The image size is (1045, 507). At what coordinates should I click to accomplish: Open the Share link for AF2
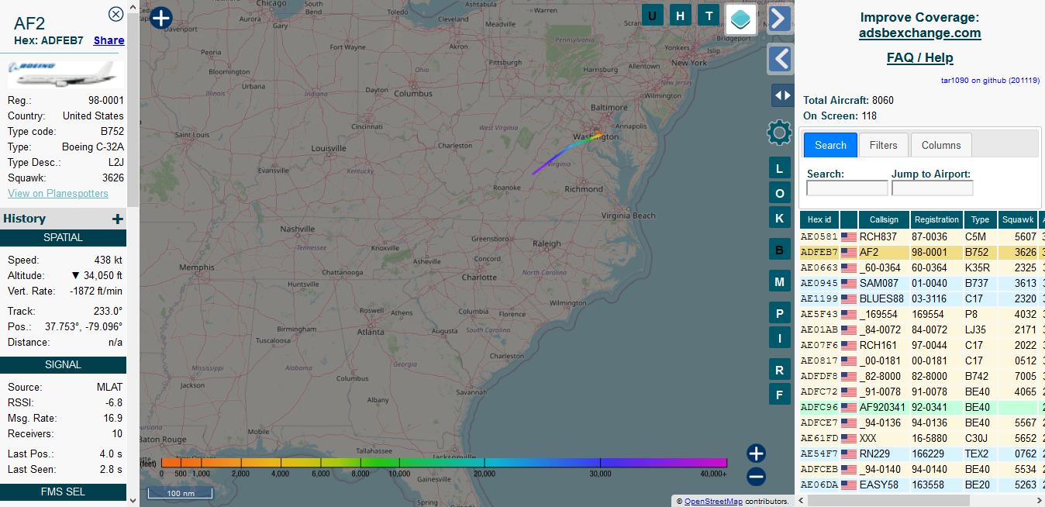click(x=109, y=40)
